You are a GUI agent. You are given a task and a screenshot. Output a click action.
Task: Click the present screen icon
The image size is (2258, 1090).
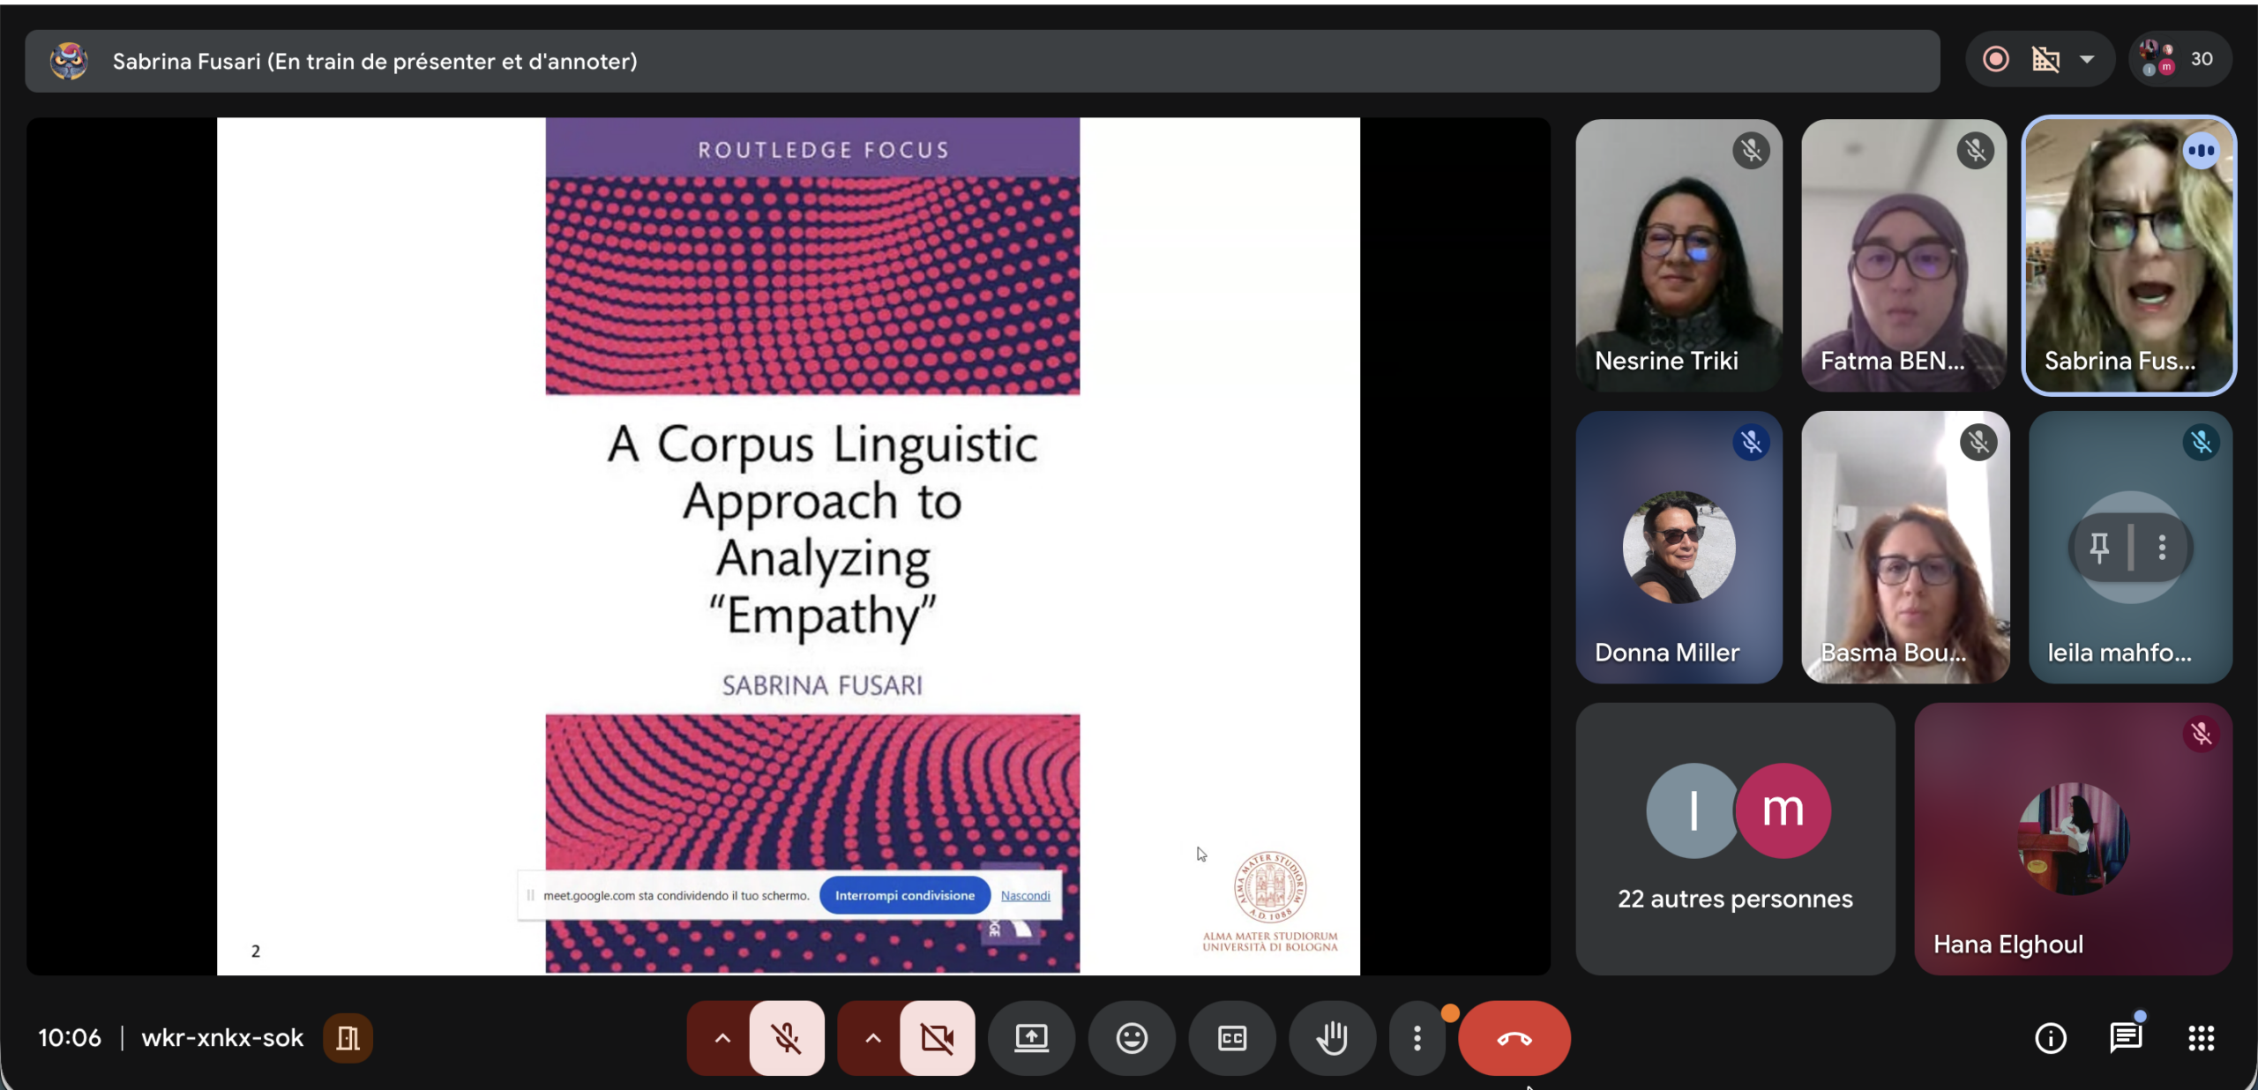tap(1031, 1038)
